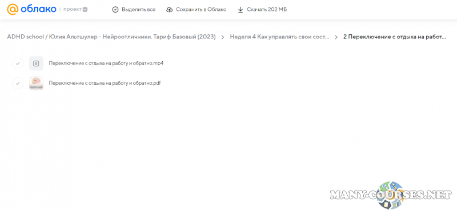Tick the selection checkbox for the mp4 file
The width and height of the screenshot is (457, 214).
tap(18, 64)
